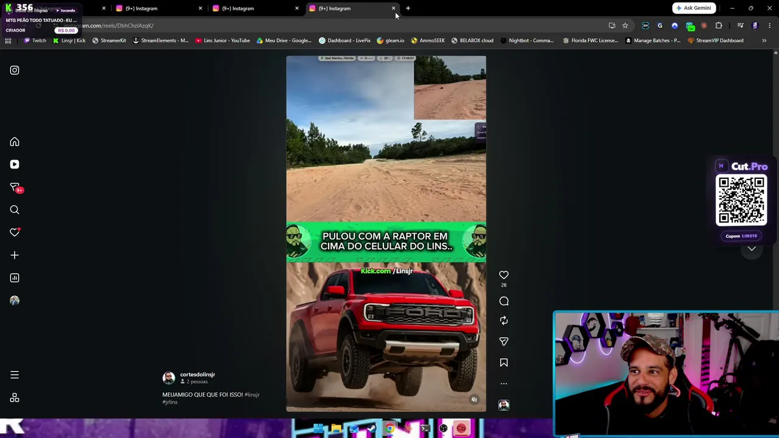Open Florida FWC License bookmark

click(590, 41)
